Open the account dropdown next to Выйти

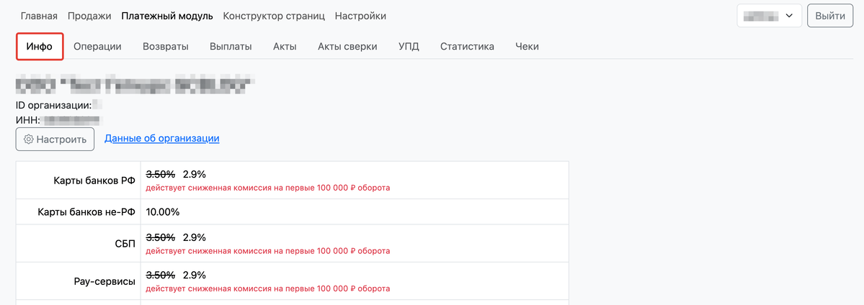click(x=769, y=16)
